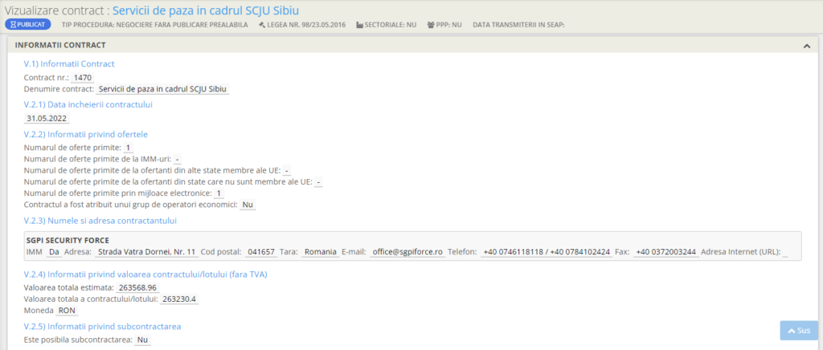823x350 pixels.
Task: Click the gavel icon beside Legea nr. 98
Action: [261, 25]
